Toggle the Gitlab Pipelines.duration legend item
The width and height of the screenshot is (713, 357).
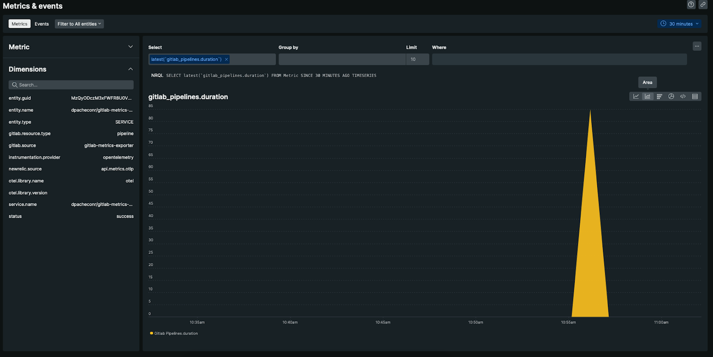174,333
